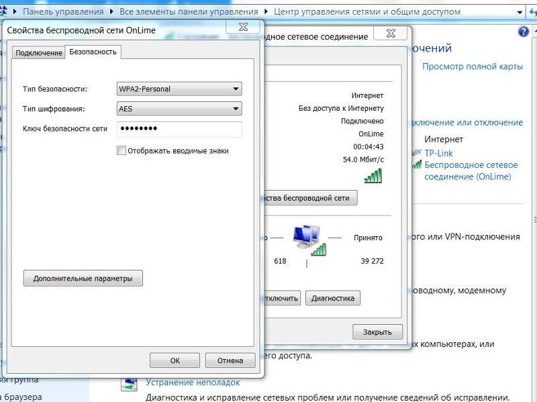537x402 pixels.
Task: Click the 54.0 Мбит/с speed value
Action: coord(363,160)
